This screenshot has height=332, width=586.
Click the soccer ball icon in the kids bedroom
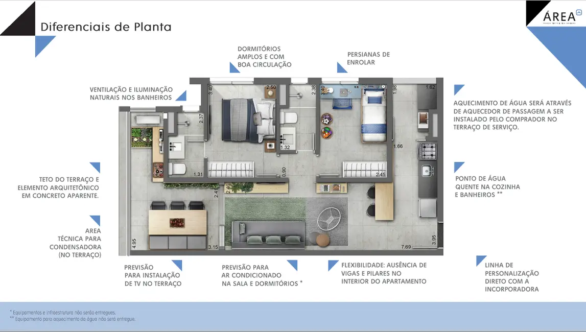click(325, 120)
